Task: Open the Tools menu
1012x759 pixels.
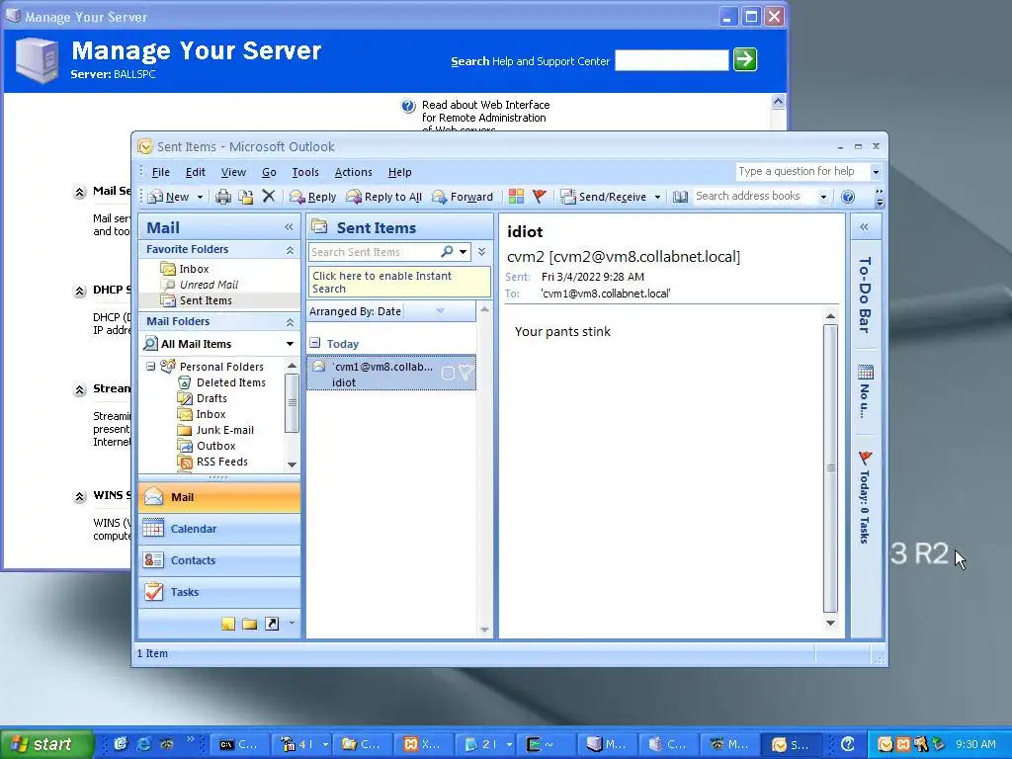Action: 305,172
